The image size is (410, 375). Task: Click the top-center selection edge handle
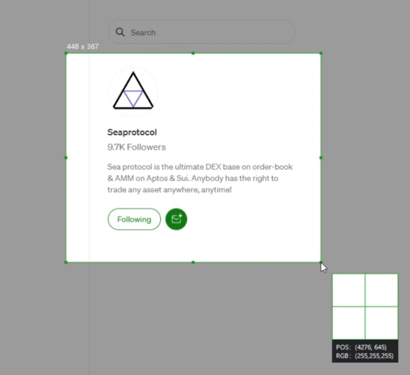click(x=193, y=53)
